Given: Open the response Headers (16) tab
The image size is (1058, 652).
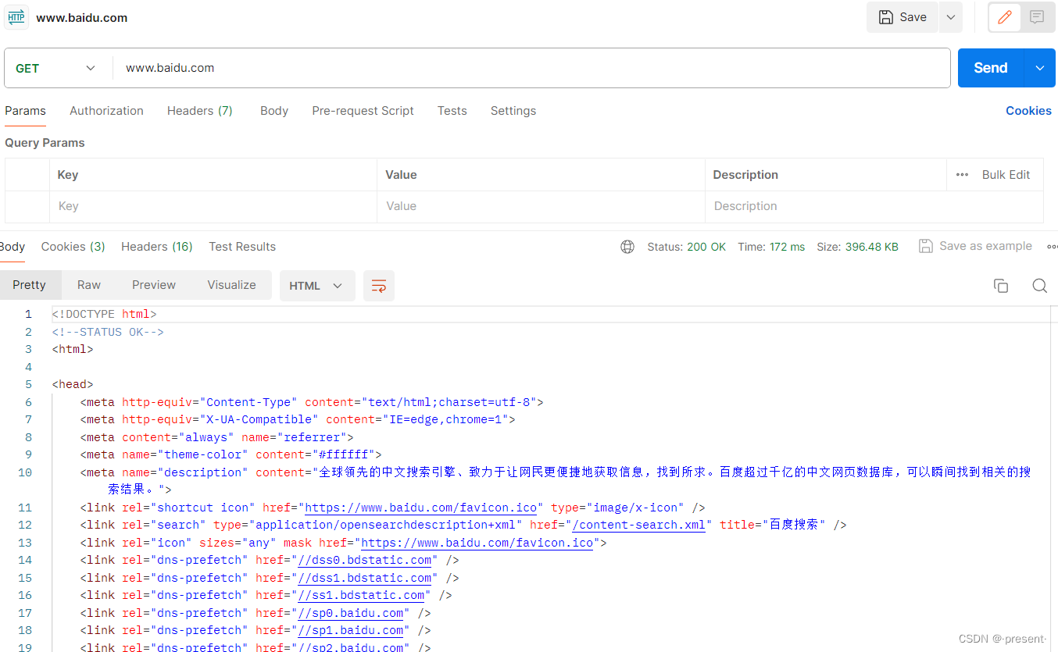Looking at the screenshot, I should click(x=157, y=247).
